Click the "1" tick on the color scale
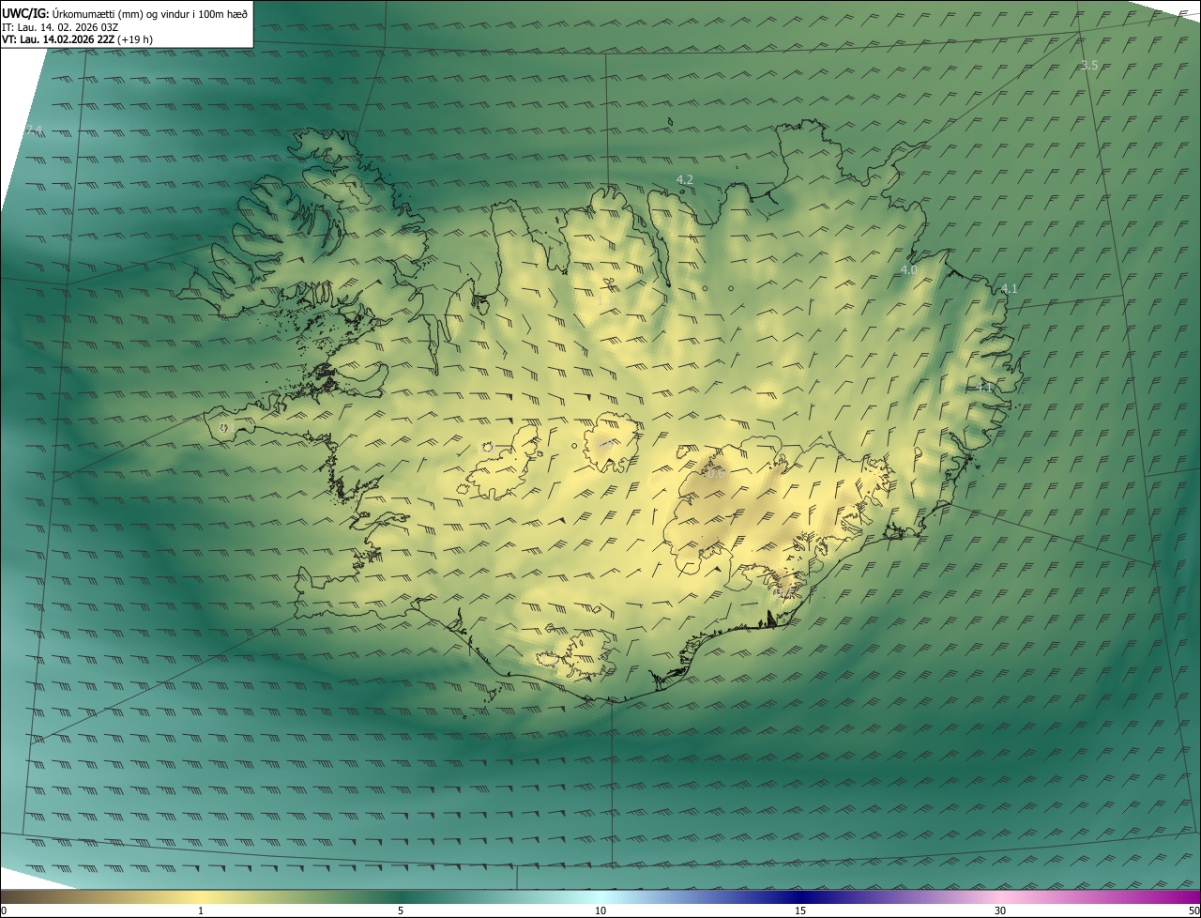The height and width of the screenshot is (918, 1201). [201, 910]
